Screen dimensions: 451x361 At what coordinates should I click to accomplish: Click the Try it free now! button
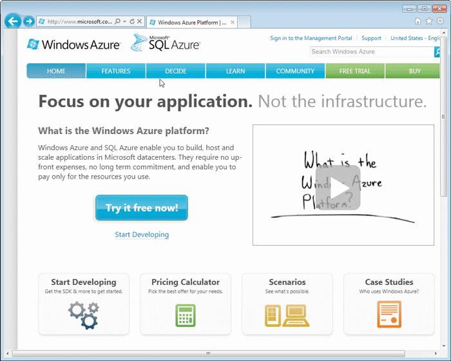142,208
